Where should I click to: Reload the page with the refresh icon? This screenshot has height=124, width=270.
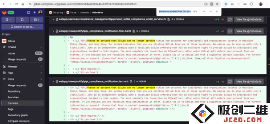pyautogui.click(x=17, y=4)
